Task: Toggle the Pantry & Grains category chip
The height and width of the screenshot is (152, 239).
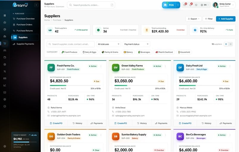Action: point(110,52)
